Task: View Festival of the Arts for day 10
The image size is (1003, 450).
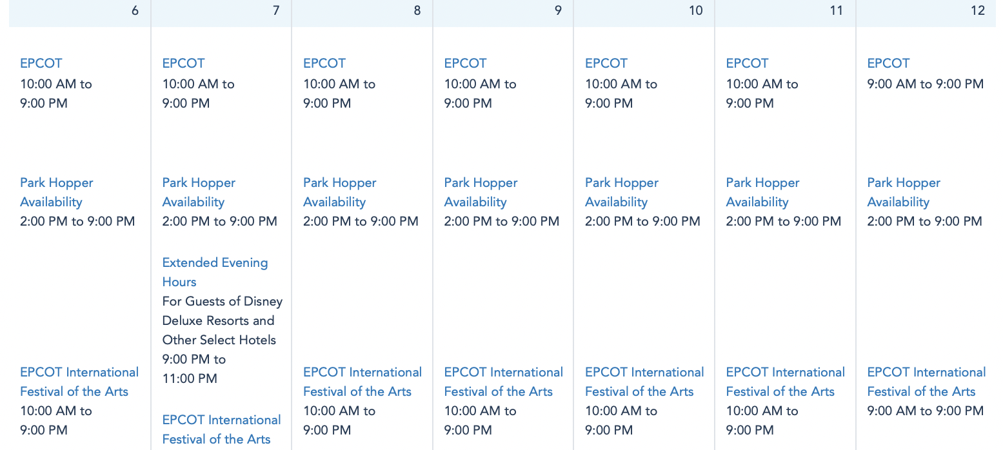Action: tap(644, 382)
